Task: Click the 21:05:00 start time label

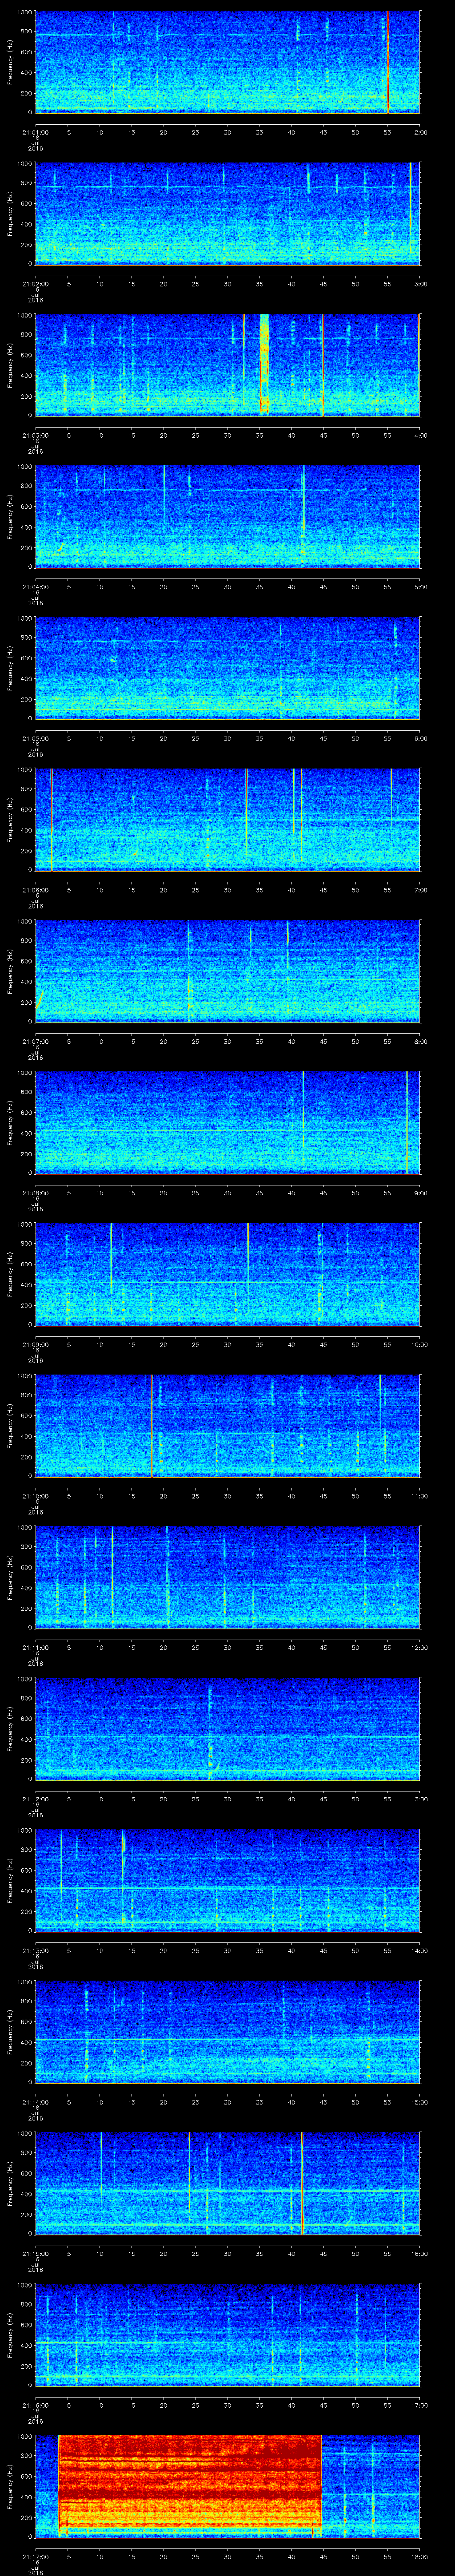Action: pos(35,738)
